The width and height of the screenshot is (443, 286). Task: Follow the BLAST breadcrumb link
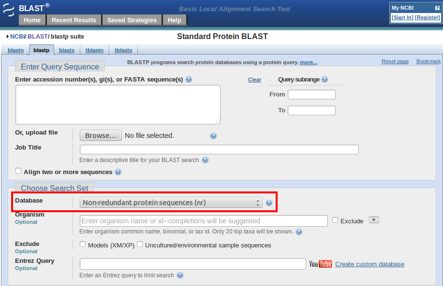tap(37, 37)
